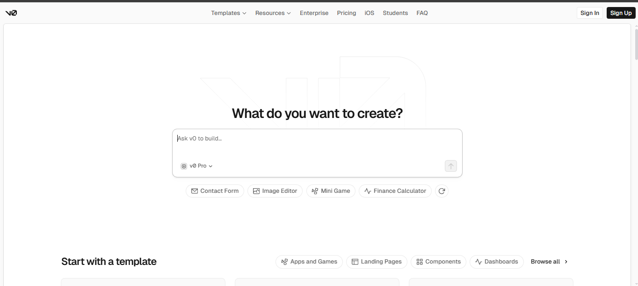638x286 pixels.
Task: Filter templates by Apps and Games
Action: (x=309, y=262)
